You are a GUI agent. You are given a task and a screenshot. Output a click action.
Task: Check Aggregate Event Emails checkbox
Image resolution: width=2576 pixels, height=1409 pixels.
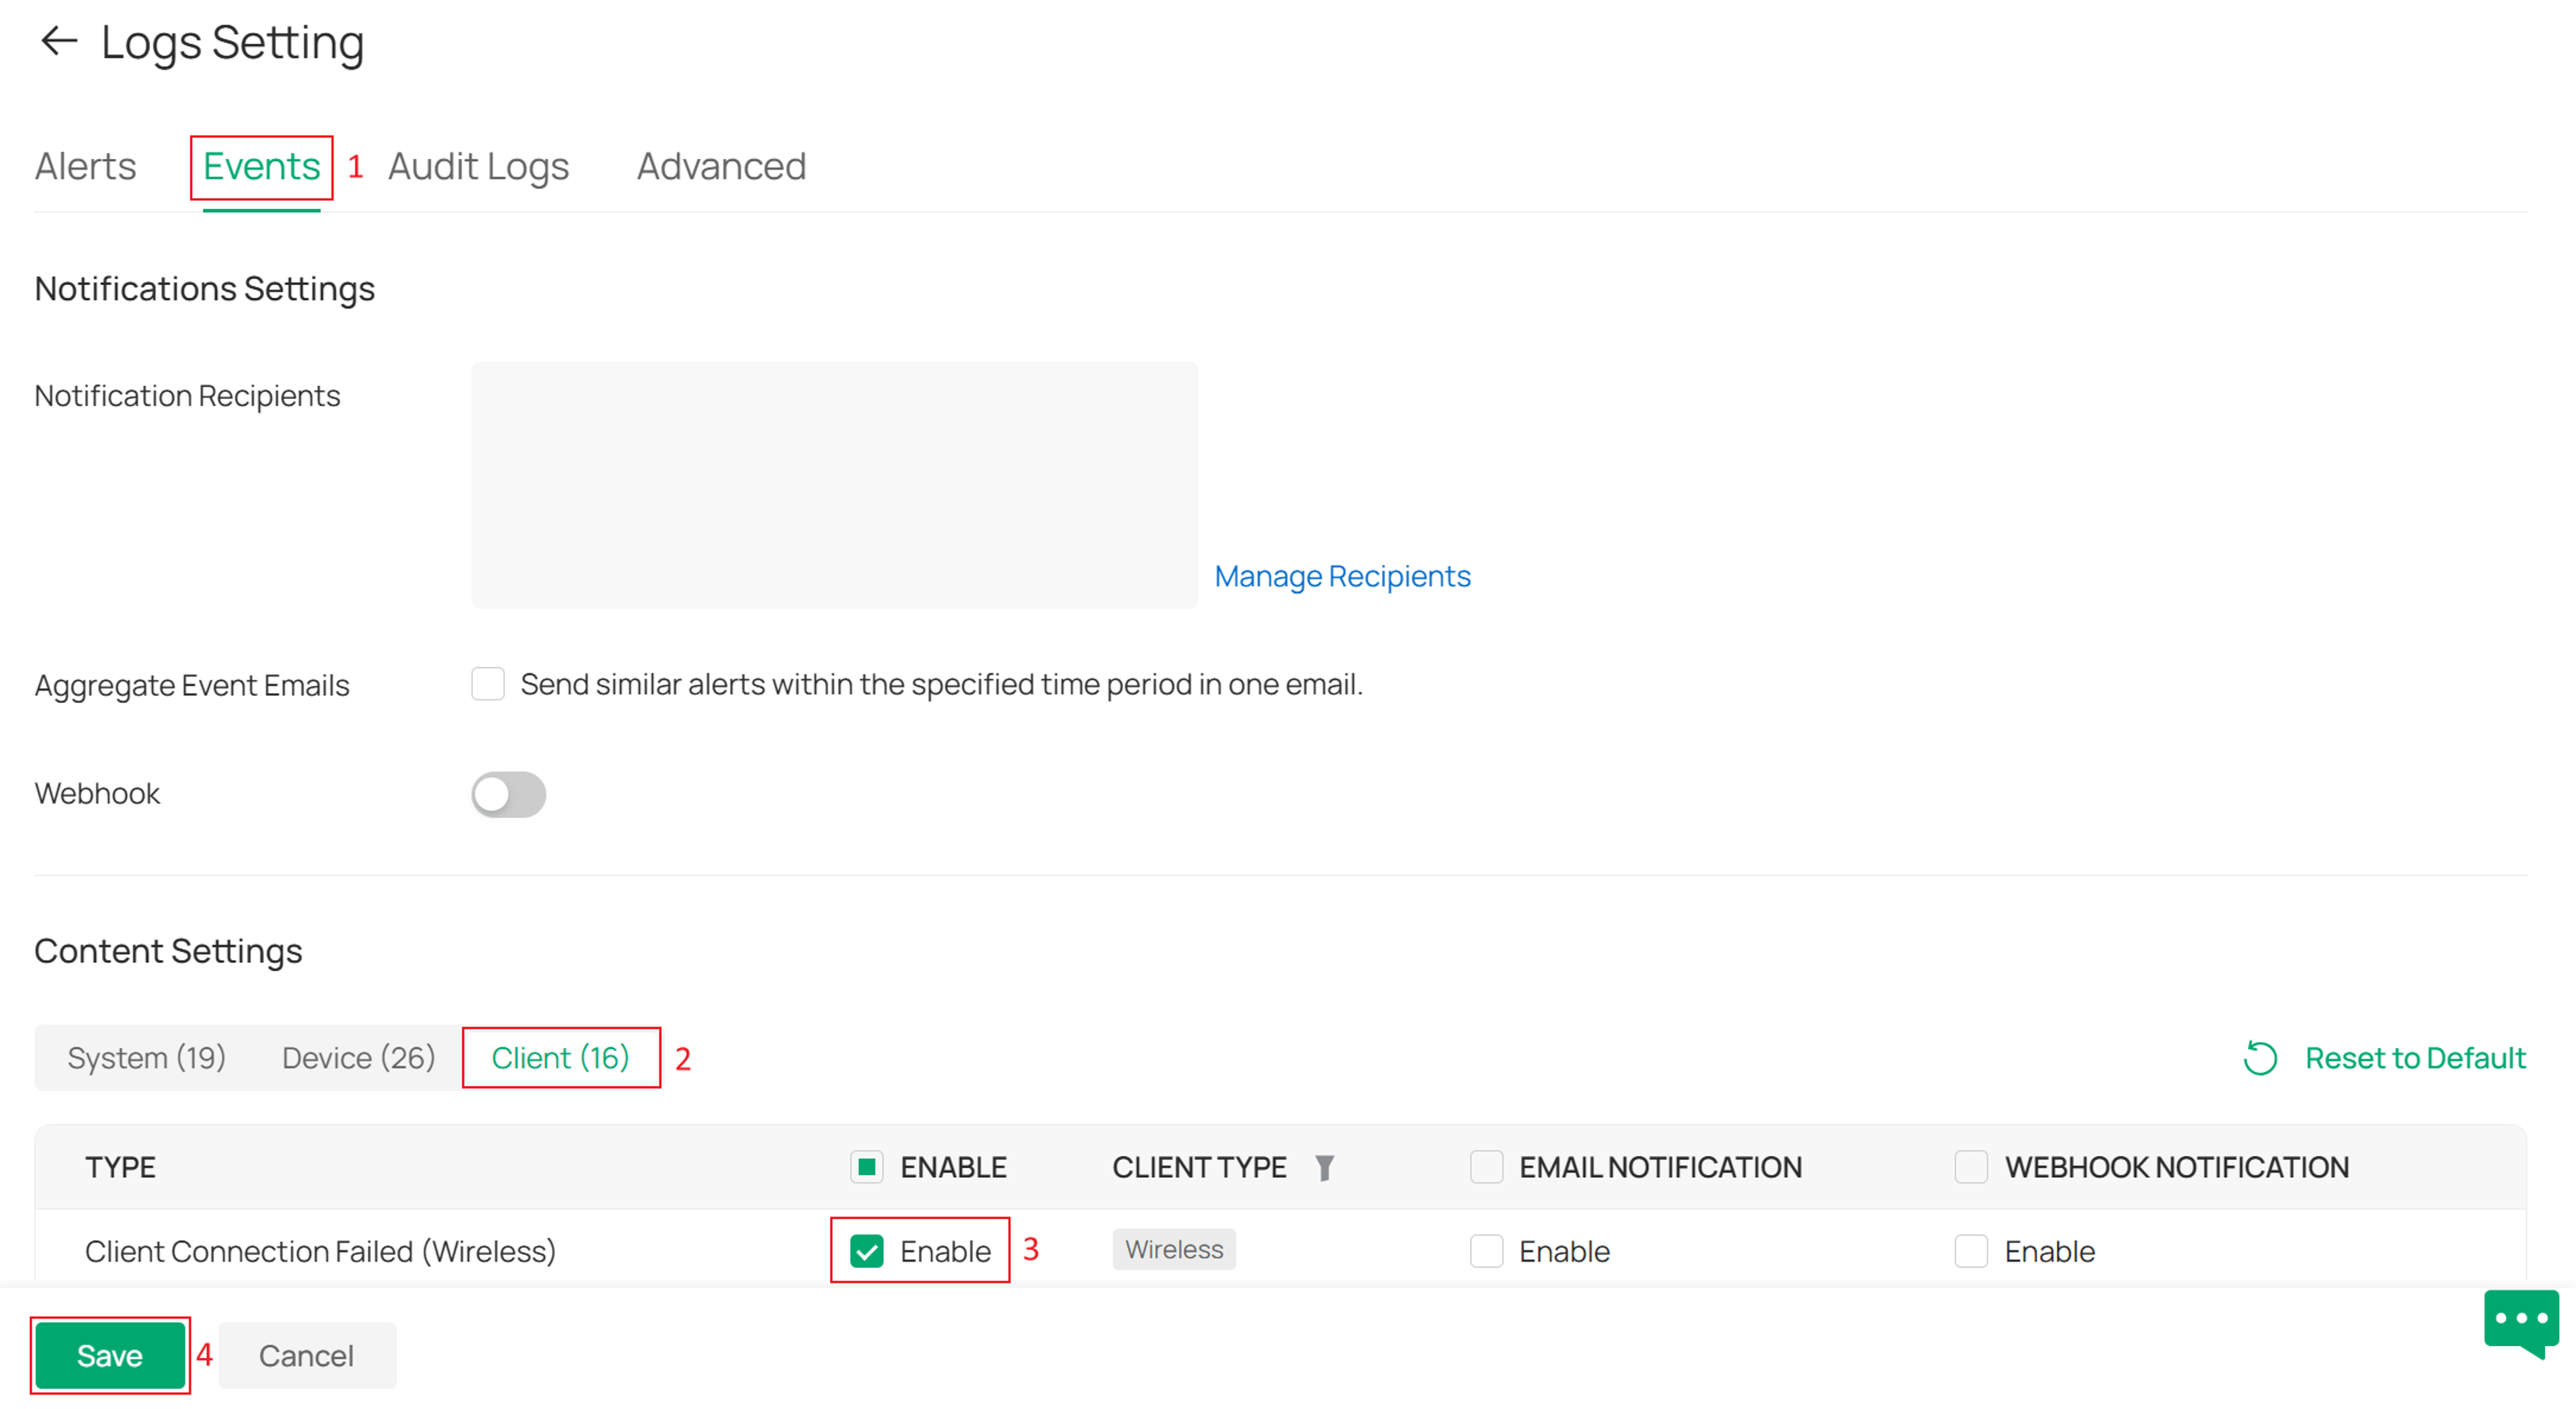(x=488, y=685)
